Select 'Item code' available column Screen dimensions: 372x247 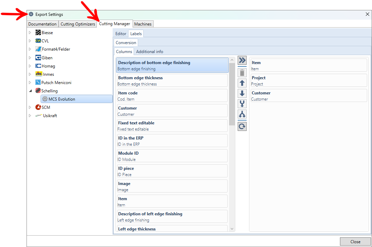click(173, 96)
